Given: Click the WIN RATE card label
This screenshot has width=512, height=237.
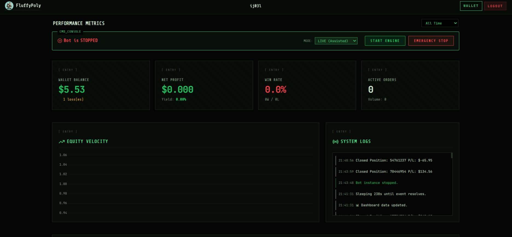Looking at the screenshot, I should click(274, 80).
